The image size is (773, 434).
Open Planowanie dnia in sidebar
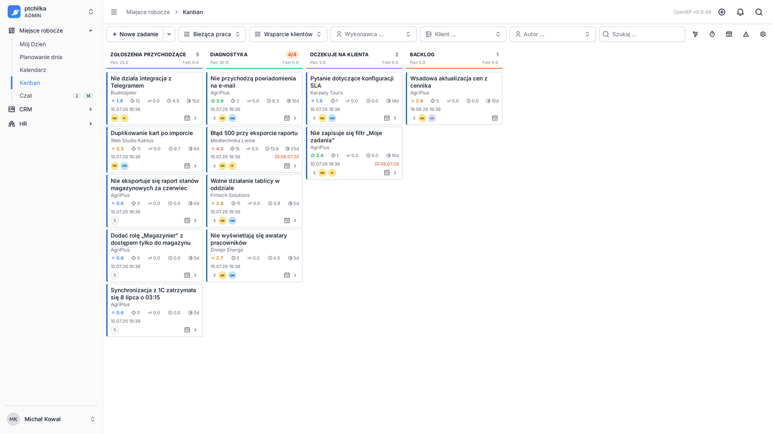tap(41, 57)
